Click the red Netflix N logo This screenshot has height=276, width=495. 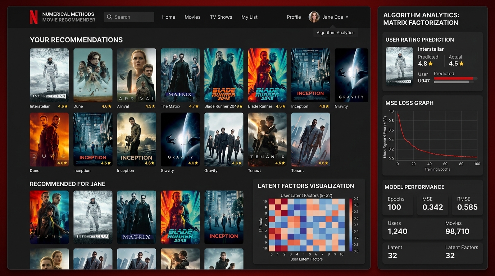click(33, 17)
